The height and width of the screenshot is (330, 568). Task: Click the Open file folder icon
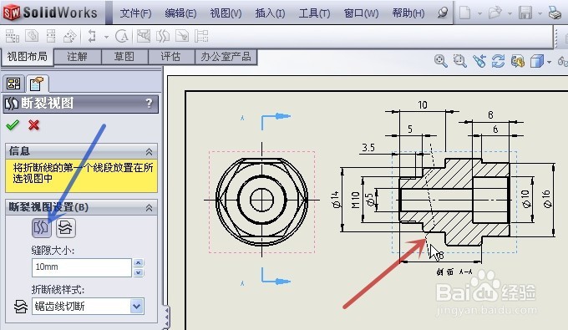pyautogui.click(x=494, y=13)
